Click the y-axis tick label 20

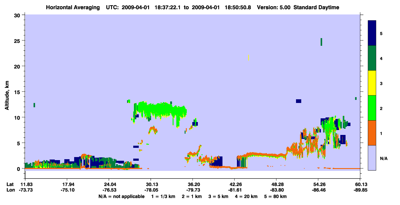point(18,66)
